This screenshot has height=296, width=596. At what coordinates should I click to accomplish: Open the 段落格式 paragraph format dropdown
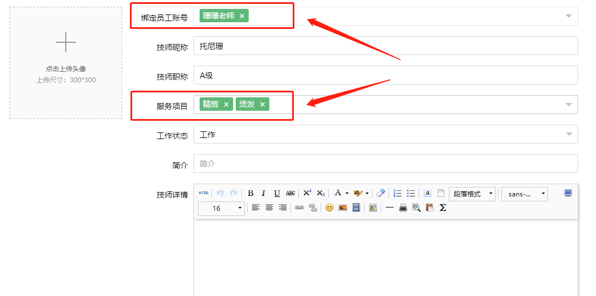point(472,194)
